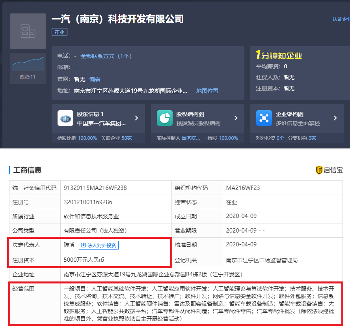Click the 启信宝 shield logo
The width and height of the screenshot is (350, 334).
click(x=319, y=170)
